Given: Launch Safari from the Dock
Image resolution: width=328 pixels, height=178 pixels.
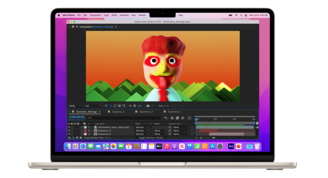Looking at the screenshot, I should 83,146.
